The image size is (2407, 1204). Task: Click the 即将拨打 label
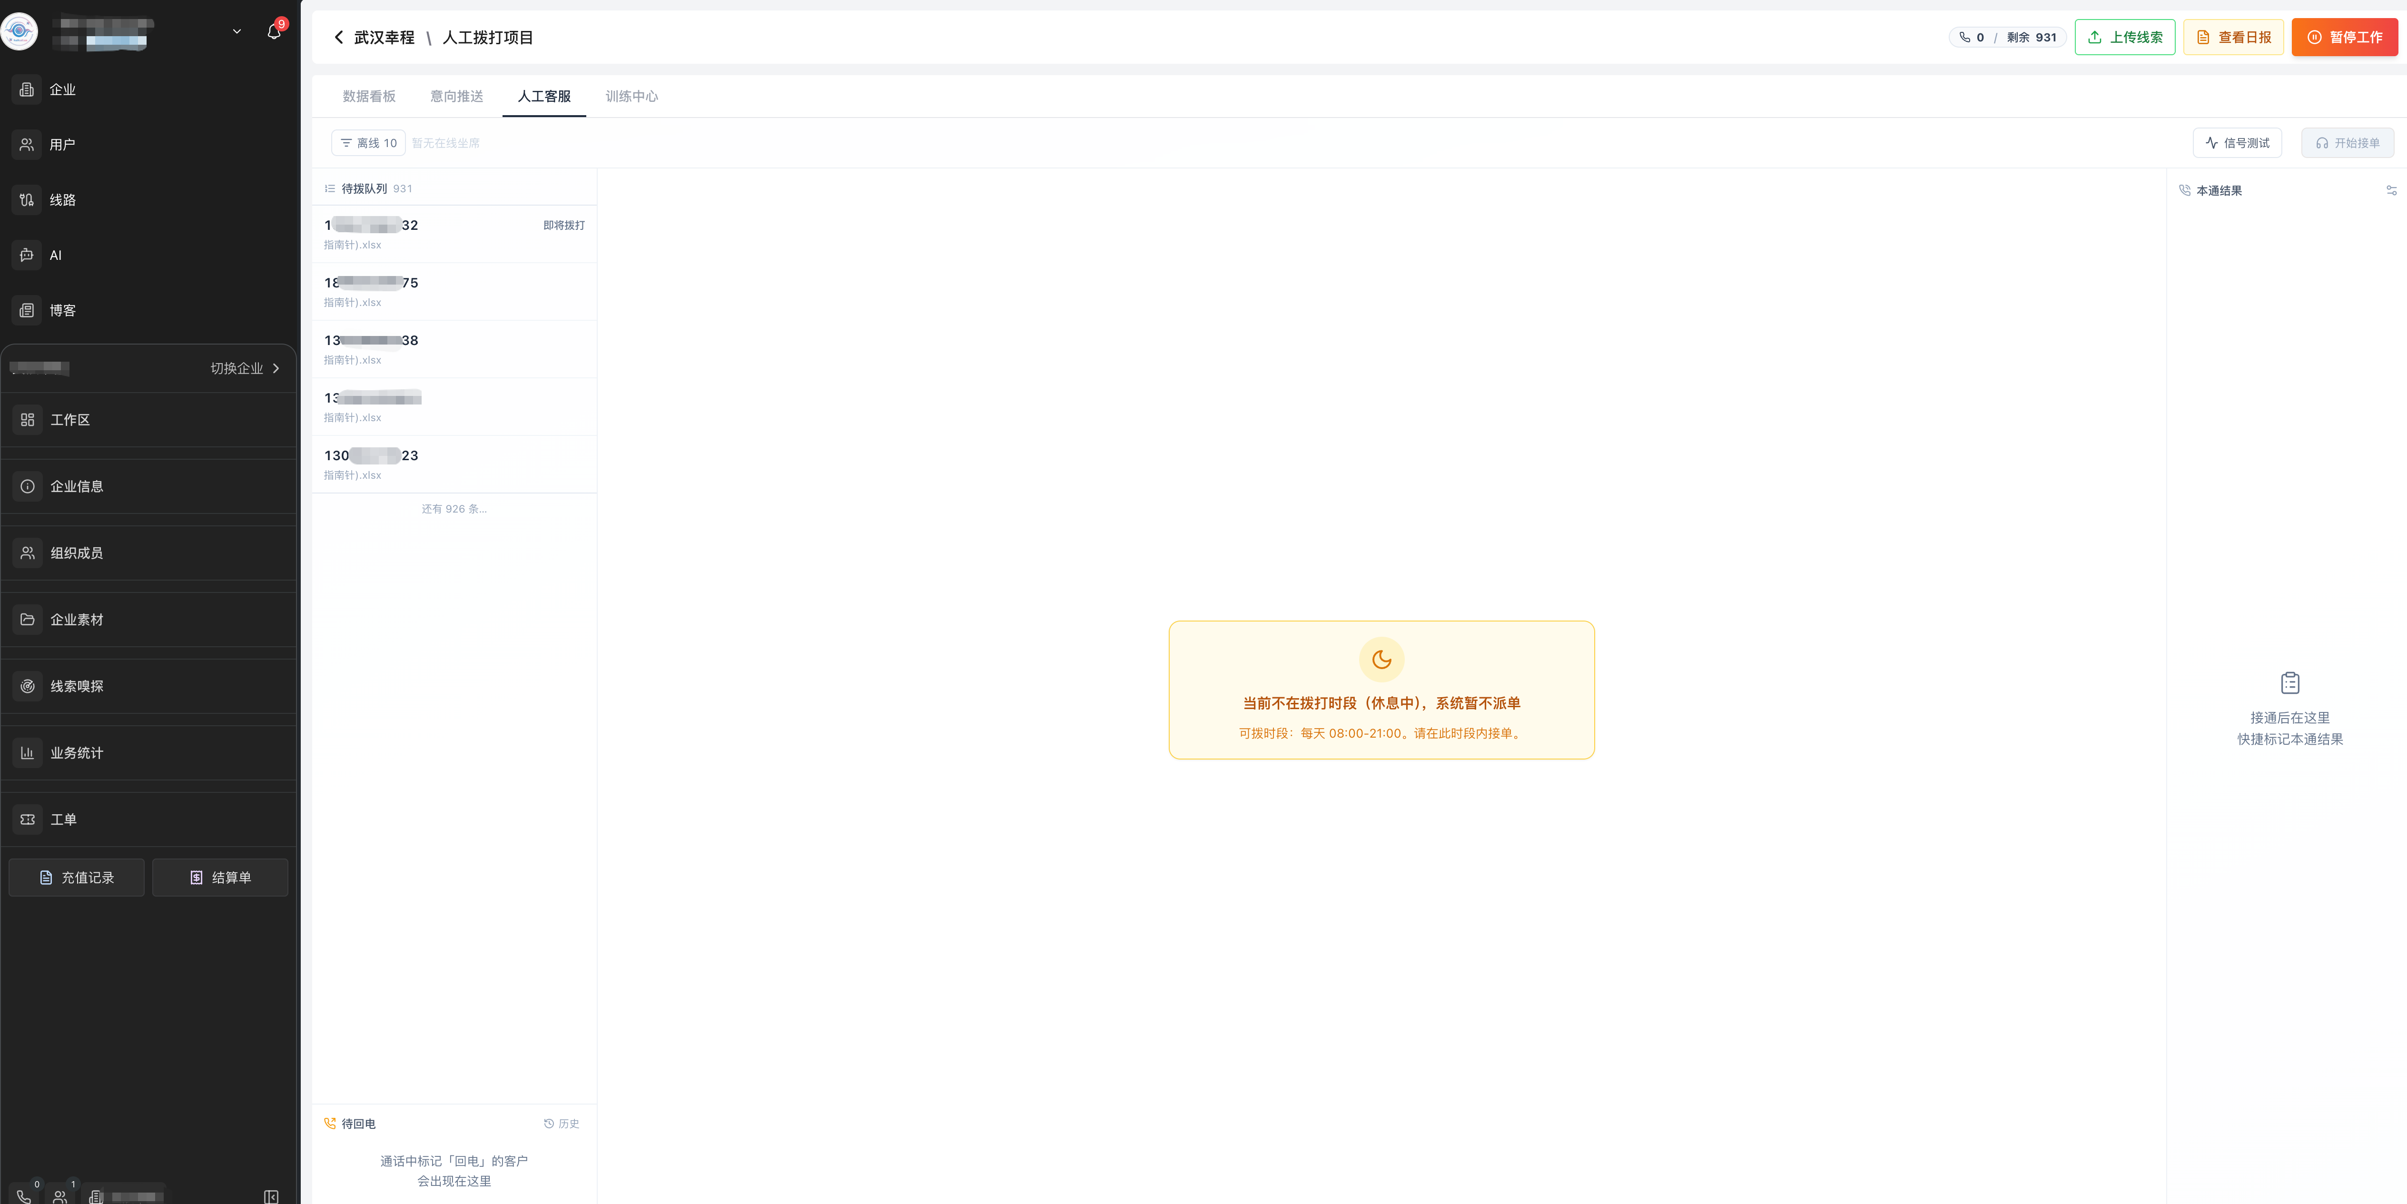564,225
